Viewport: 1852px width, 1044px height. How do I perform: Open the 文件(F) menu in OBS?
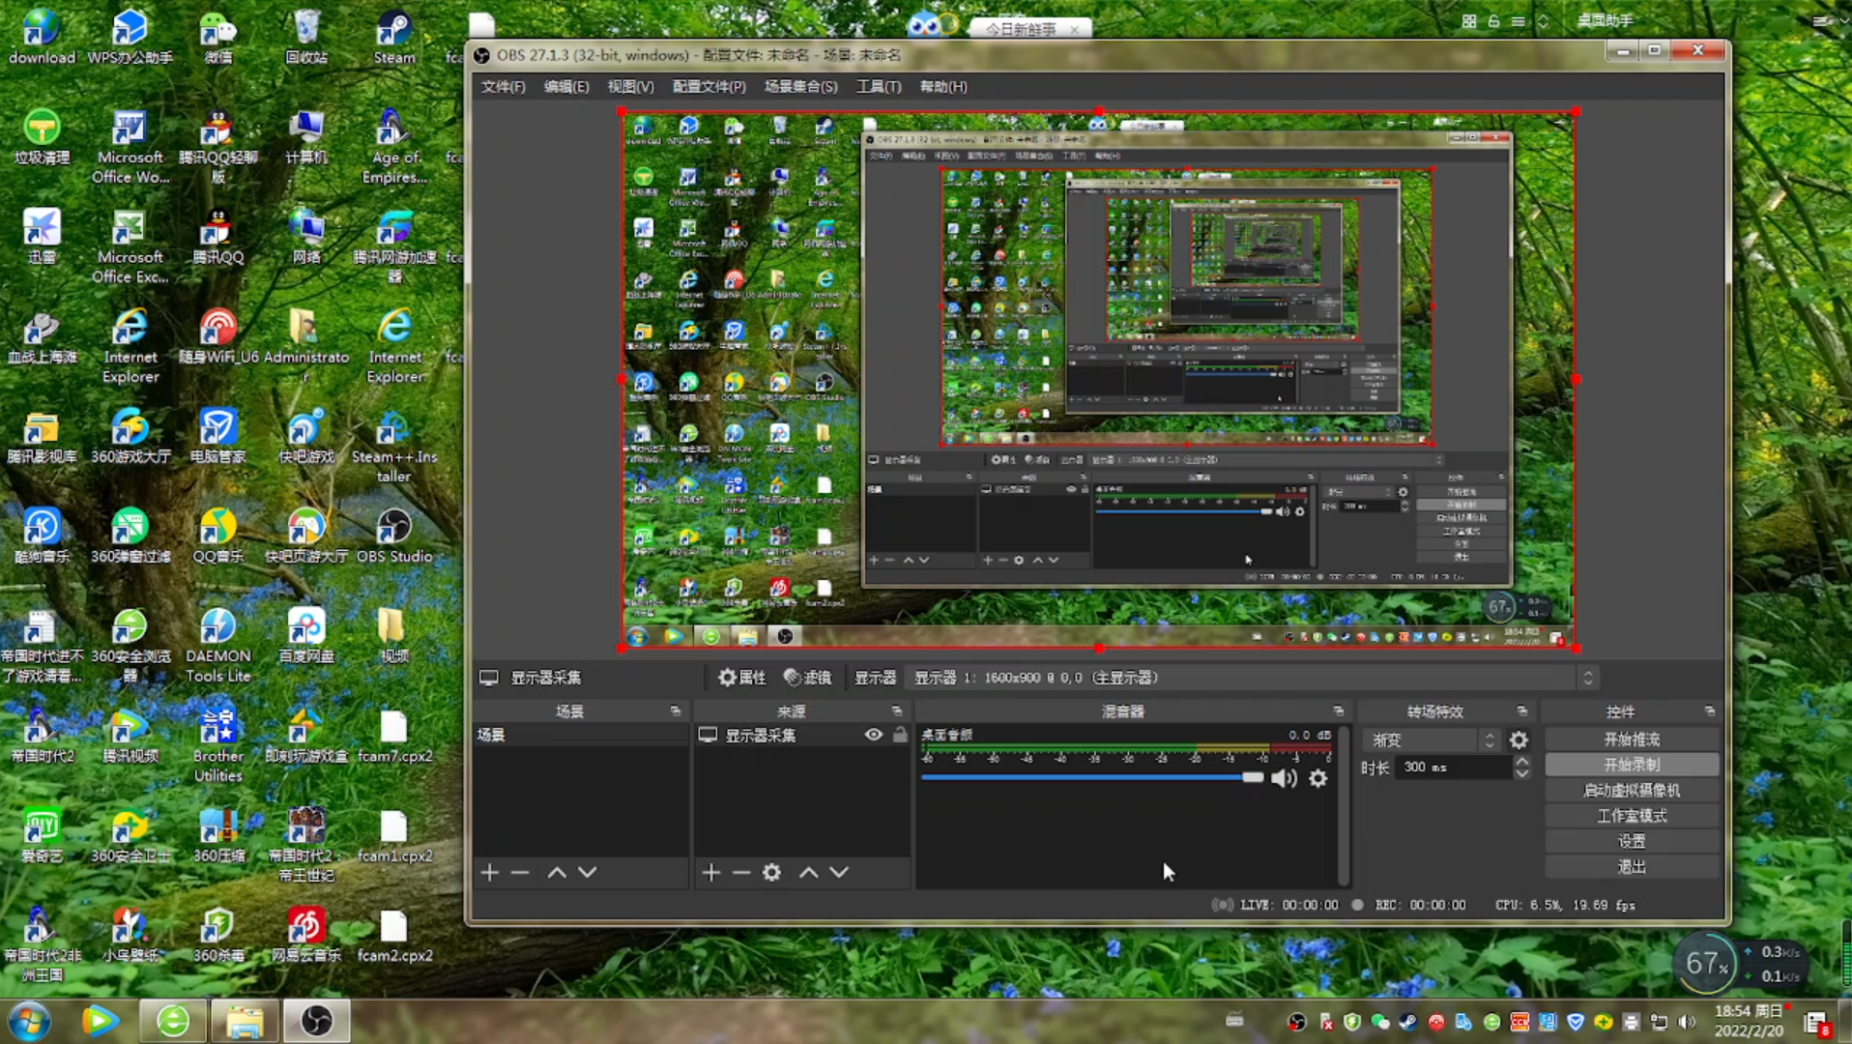[503, 87]
